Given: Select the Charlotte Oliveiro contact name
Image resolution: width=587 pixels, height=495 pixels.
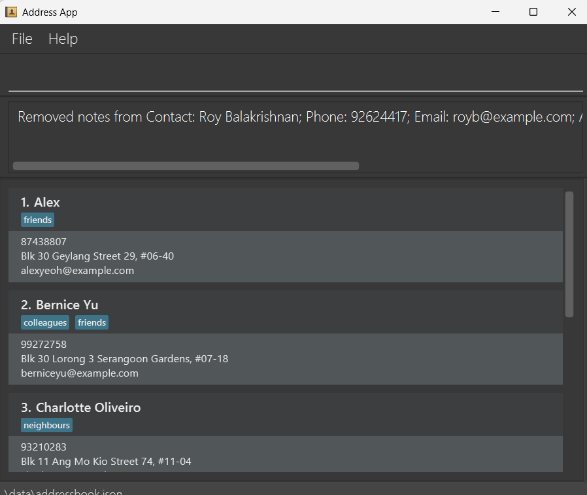Looking at the screenshot, I should tap(88, 408).
